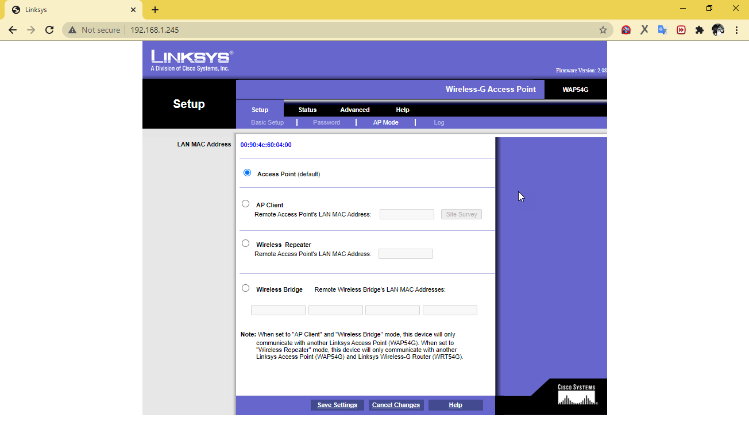Click the WAP54G model label
The image size is (749, 441).
(x=576, y=90)
